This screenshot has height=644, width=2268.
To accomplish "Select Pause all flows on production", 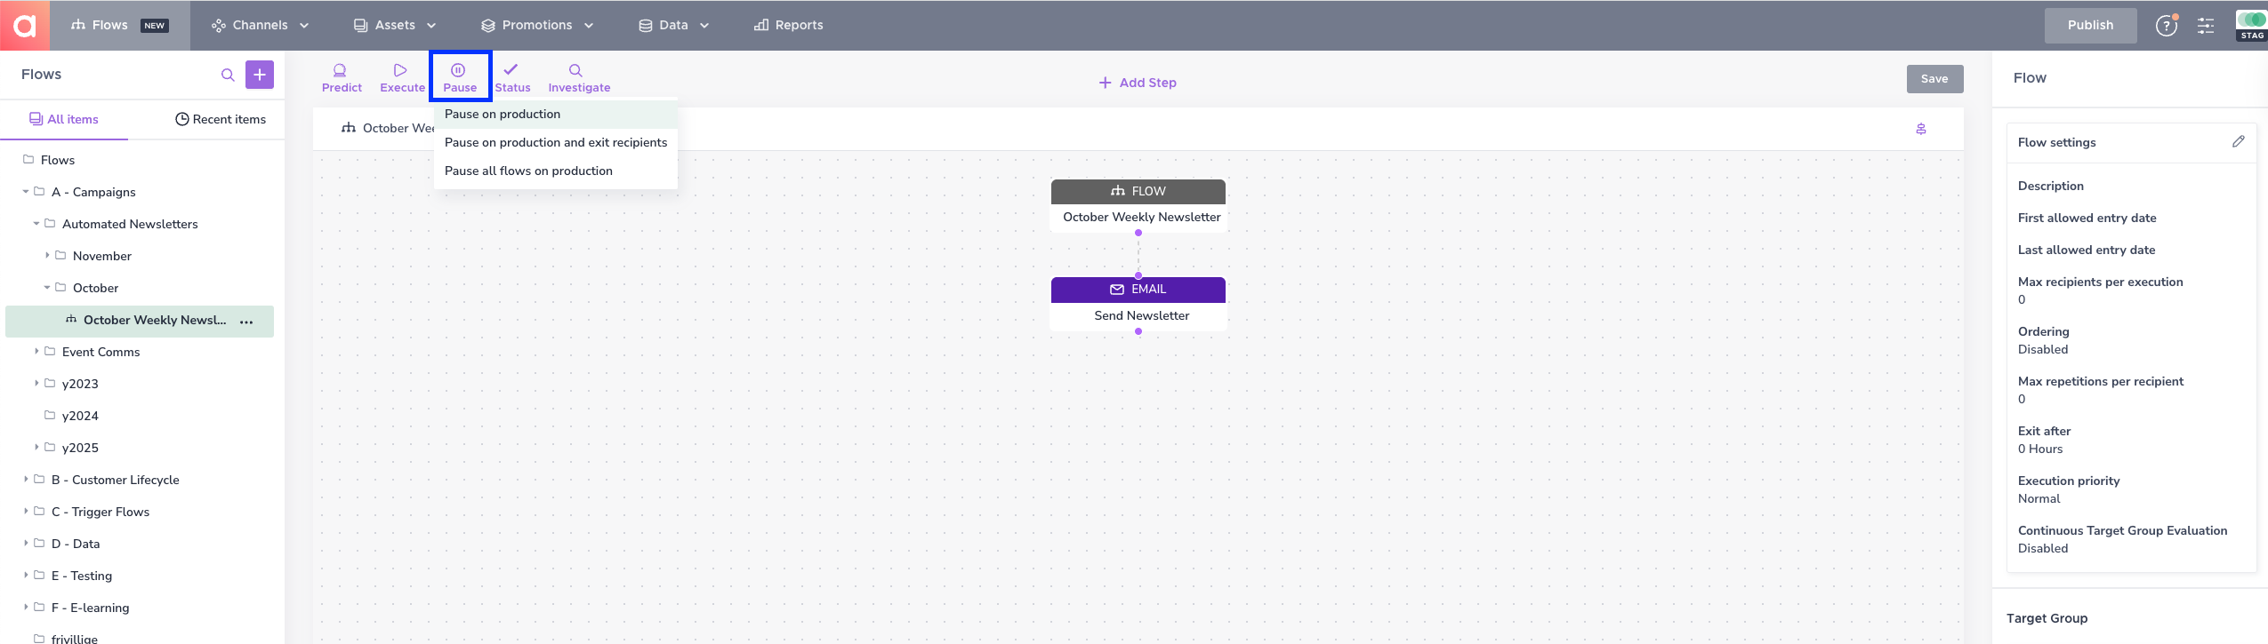I will point(556,171).
